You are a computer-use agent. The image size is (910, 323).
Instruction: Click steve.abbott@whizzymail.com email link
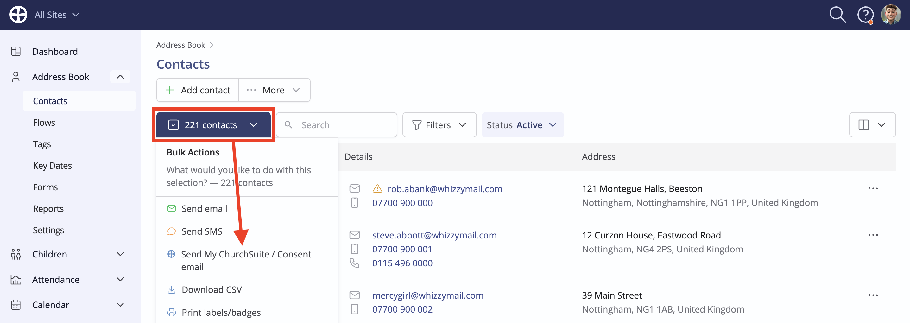434,235
